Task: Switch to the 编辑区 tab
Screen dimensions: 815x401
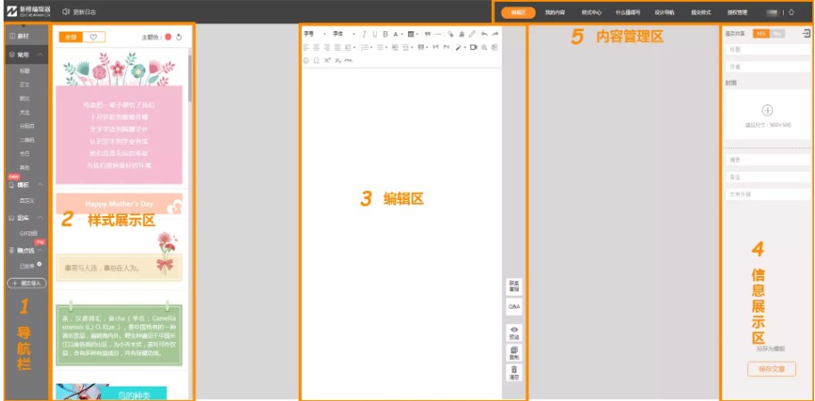Action: [x=519, y=12]
